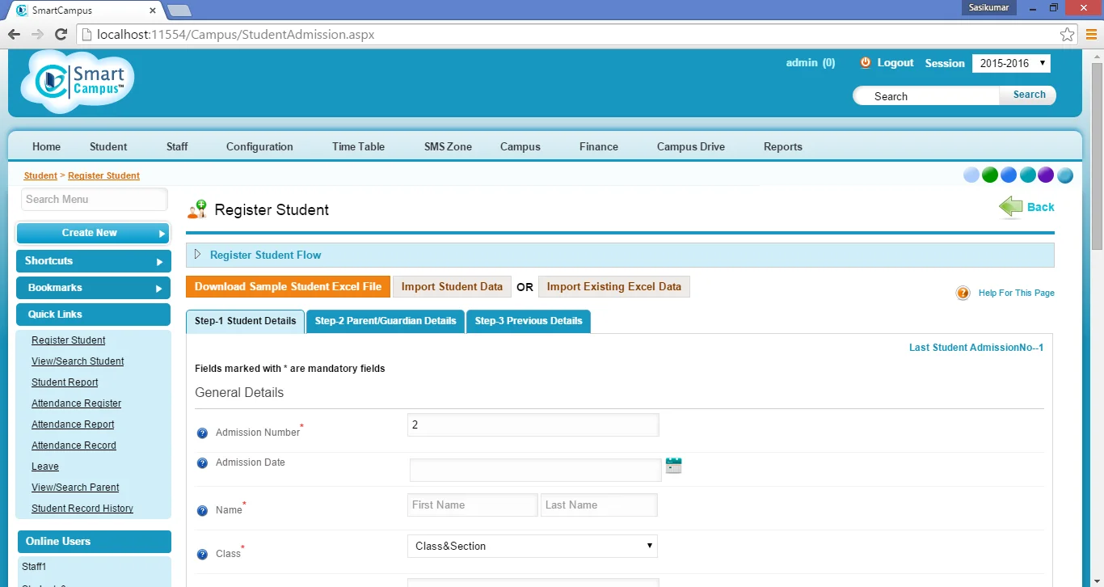This screenshot has width=1104, height=587.
Task: Click the Register Student person icon
Action: (x=196, y=209)
